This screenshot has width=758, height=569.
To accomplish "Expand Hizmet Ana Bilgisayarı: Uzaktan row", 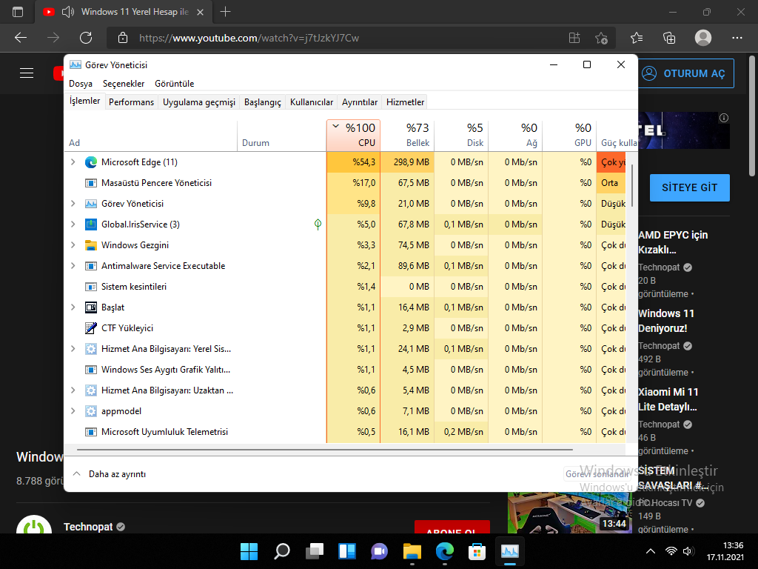I will point(73,390).
